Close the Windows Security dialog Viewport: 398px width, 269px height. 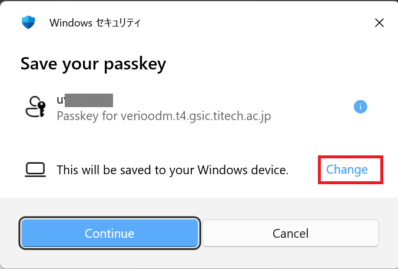tap(380, 23)
